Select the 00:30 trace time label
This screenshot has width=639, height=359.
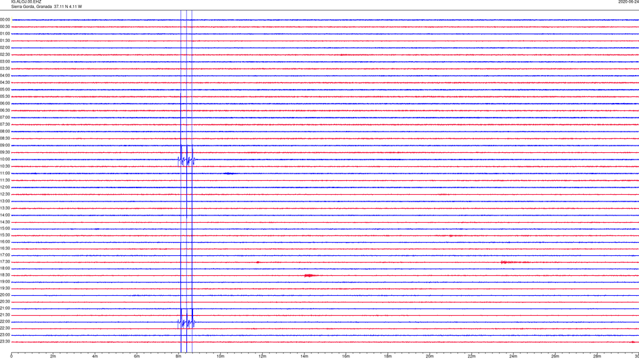tap(5, 27)
